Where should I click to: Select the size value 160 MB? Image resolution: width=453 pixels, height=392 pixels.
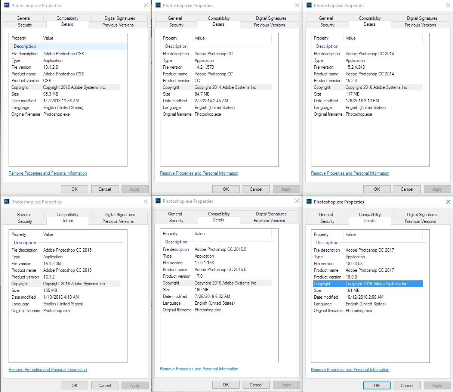tap(201, 290)
